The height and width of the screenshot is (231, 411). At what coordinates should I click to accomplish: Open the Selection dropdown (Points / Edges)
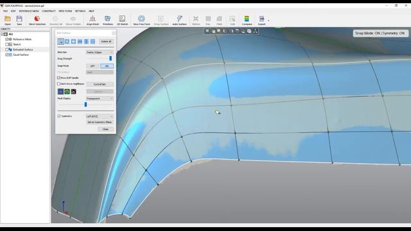point(100,53)
